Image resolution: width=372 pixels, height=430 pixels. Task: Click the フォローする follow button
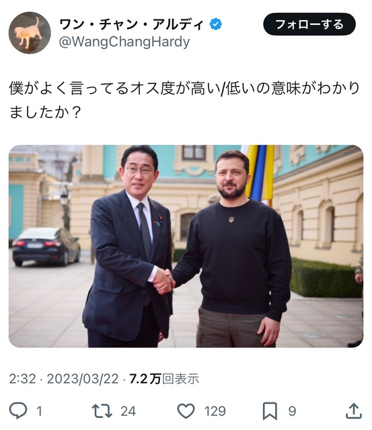pyautogui.click(x=309, y=24)
